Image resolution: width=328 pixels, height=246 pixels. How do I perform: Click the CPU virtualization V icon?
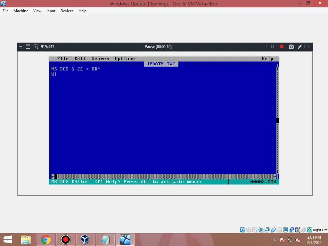[297, 230]
